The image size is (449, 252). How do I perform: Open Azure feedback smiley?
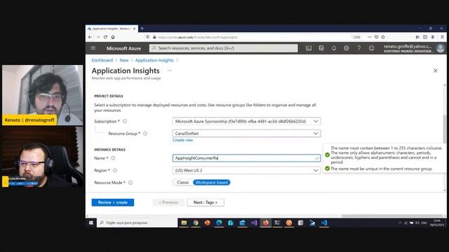372,48
